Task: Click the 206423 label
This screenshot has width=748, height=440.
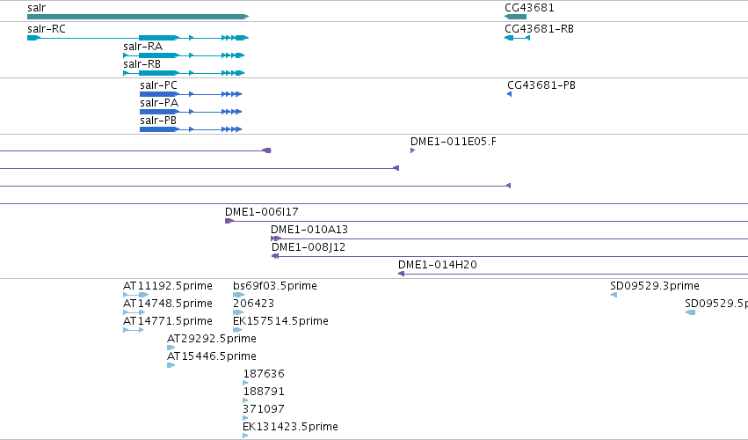Action: tap(253, 304)
